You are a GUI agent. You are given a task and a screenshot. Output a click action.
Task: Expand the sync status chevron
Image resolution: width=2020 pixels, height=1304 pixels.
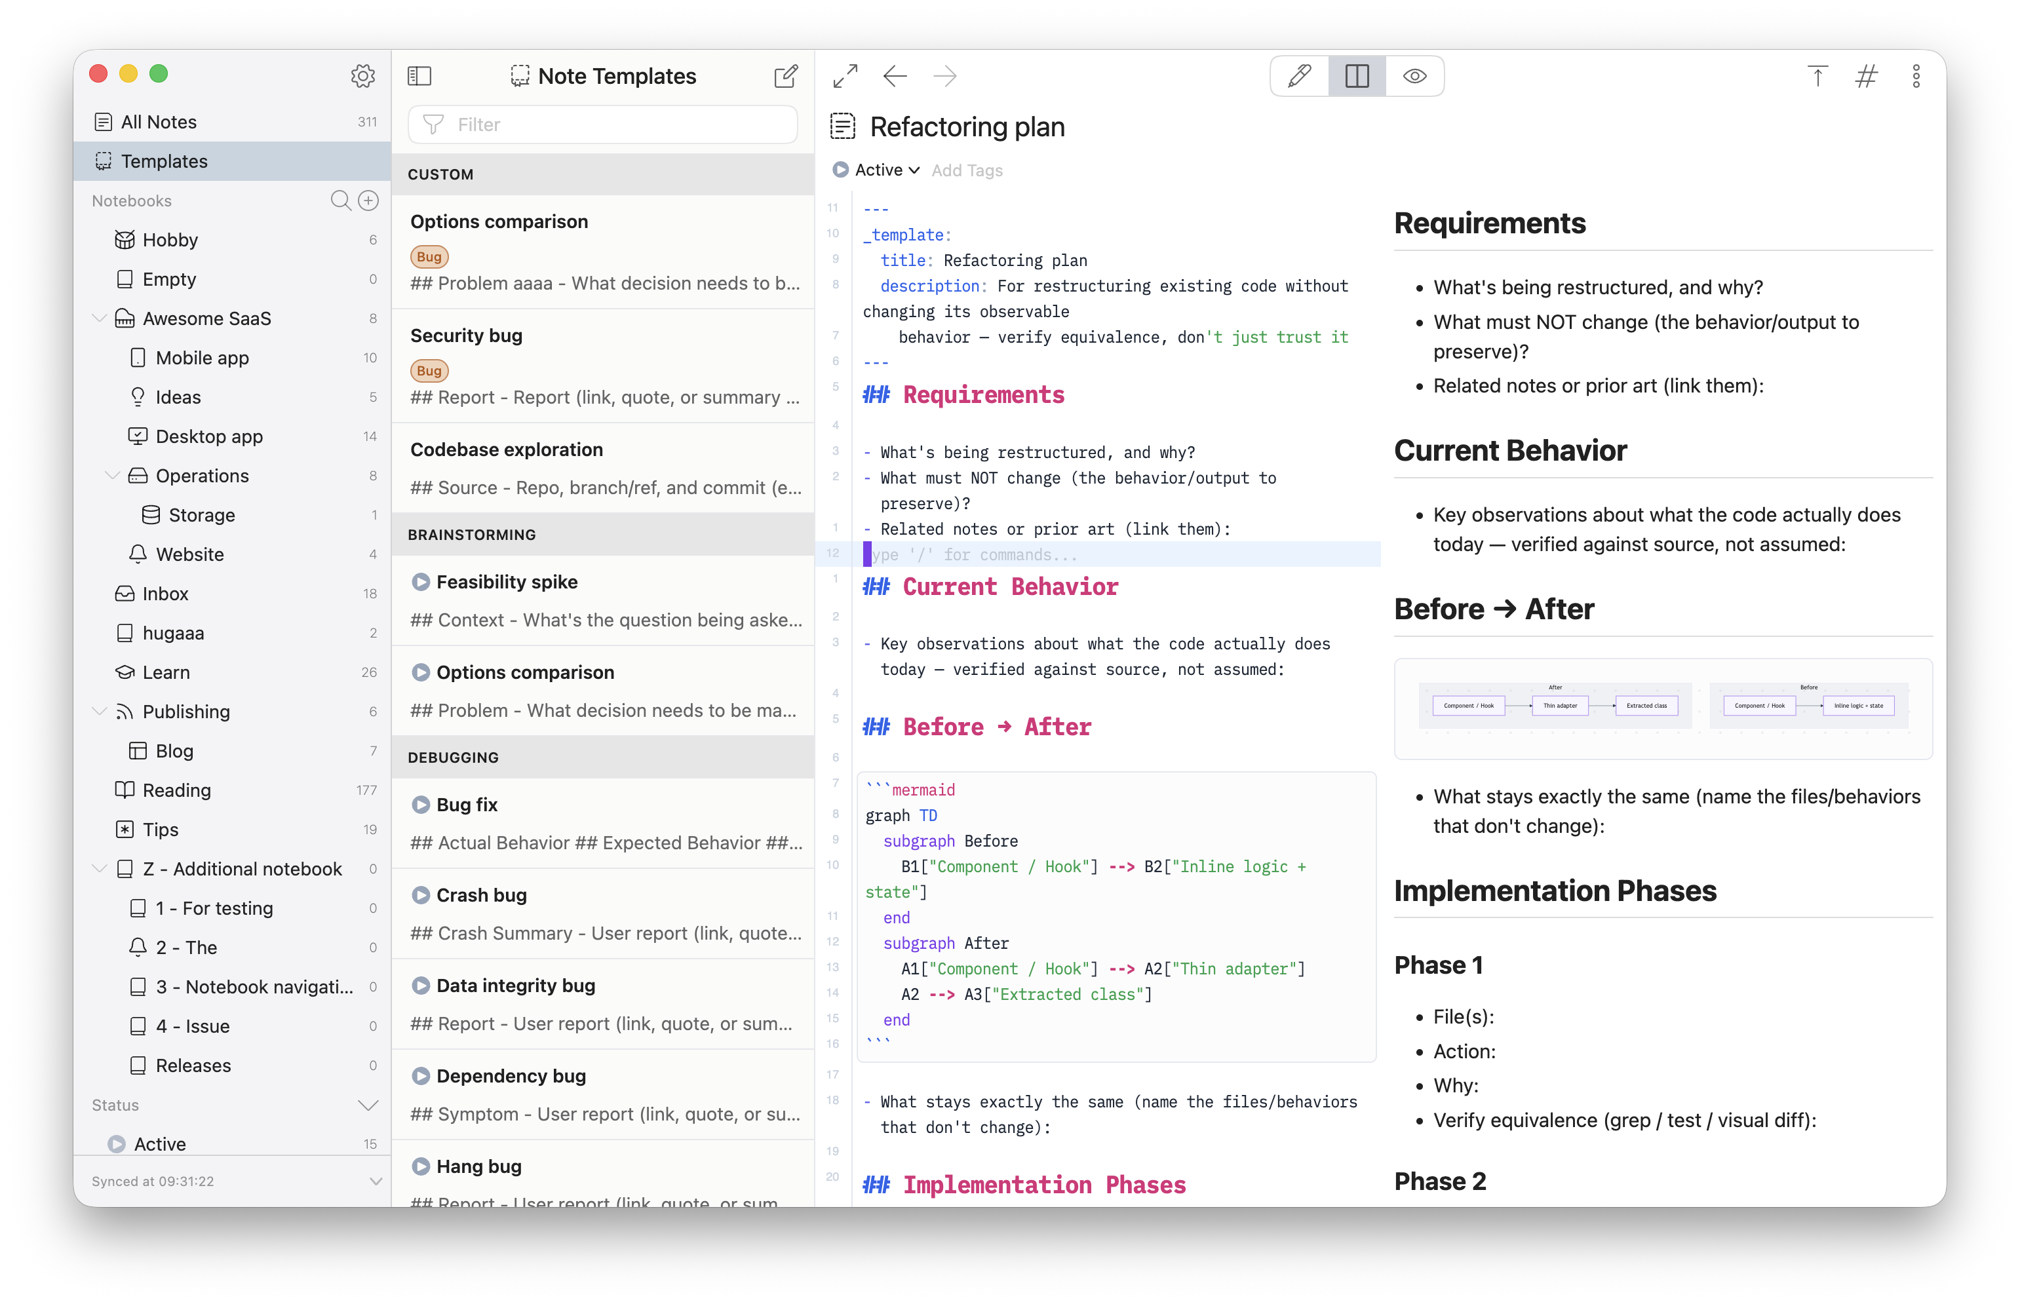(x=375, y=1181)
